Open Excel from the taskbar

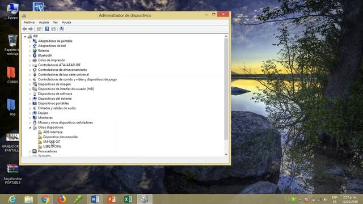click(x=128, y=199)
